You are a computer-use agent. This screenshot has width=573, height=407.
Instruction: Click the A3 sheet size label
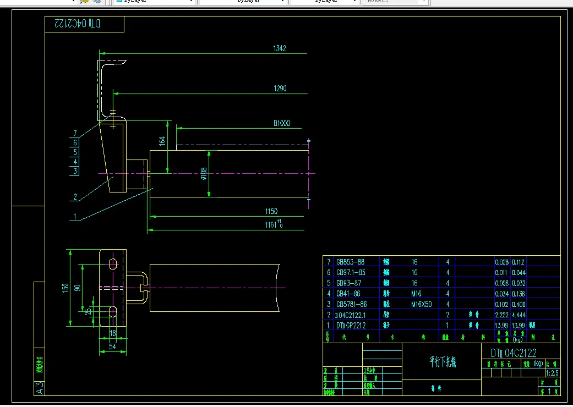click(x=40, y=388)
